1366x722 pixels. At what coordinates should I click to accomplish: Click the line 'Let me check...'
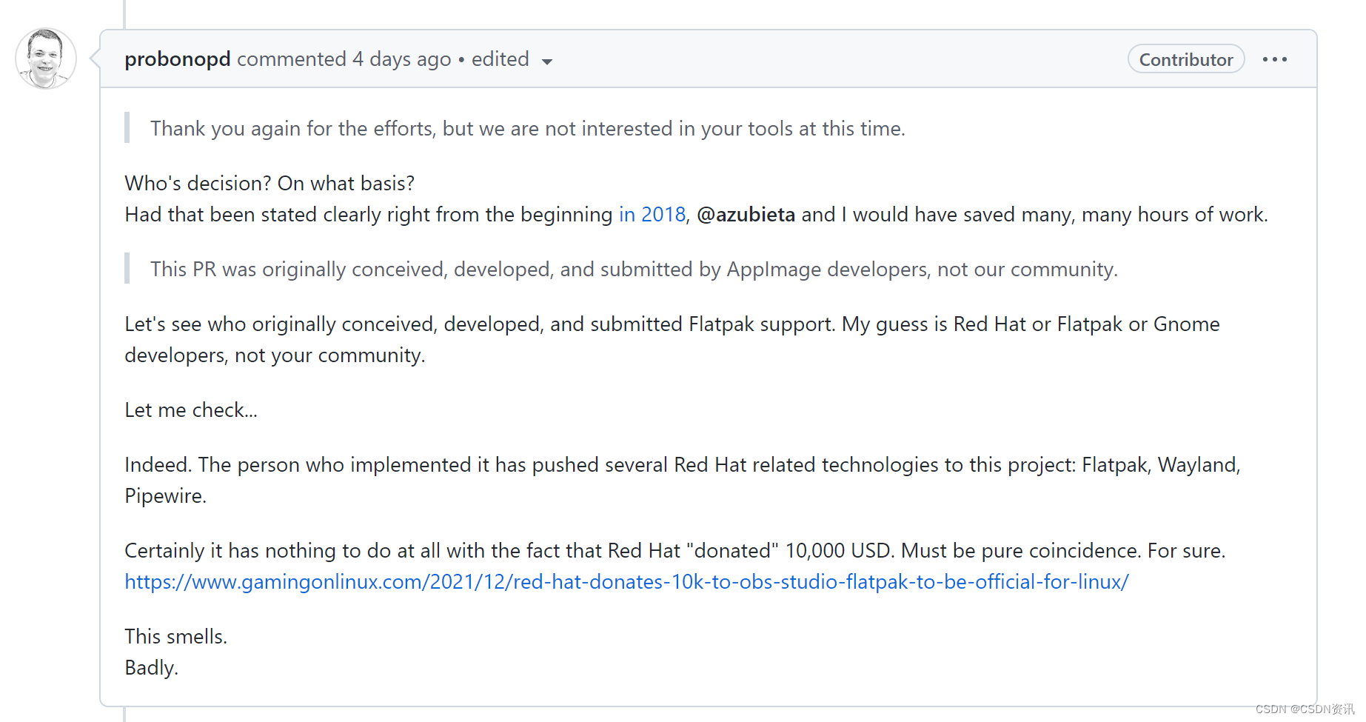pos(191,410)
